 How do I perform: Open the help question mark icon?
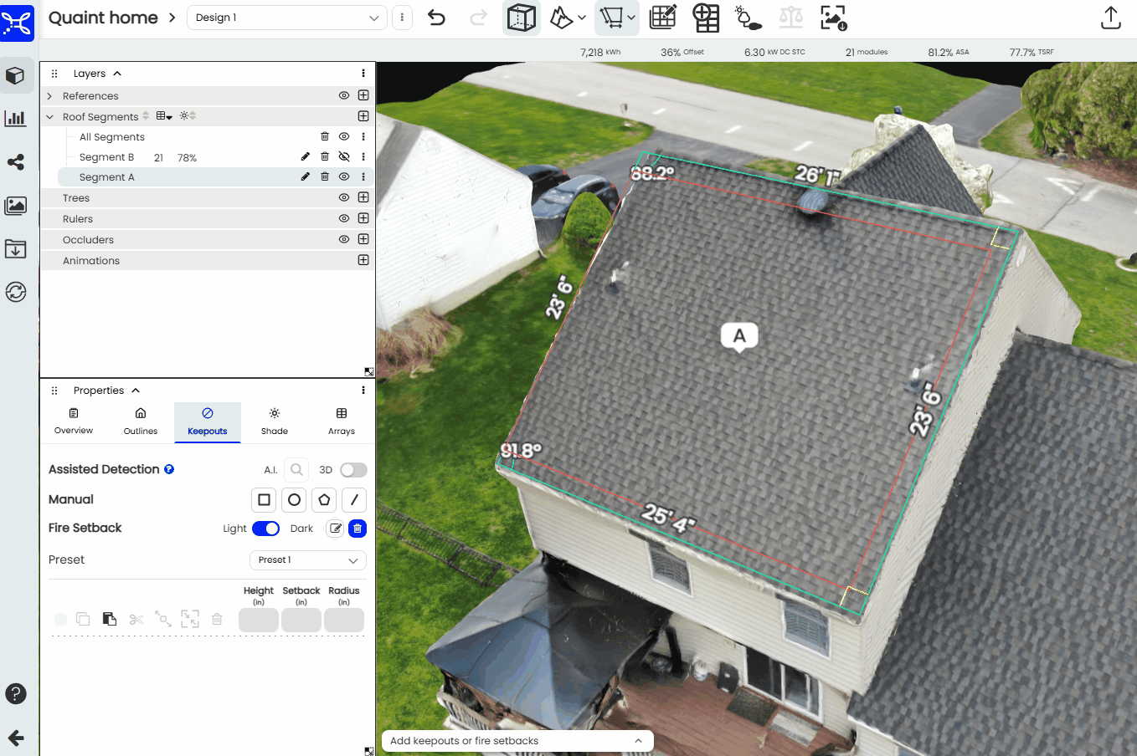pos(16,694)
